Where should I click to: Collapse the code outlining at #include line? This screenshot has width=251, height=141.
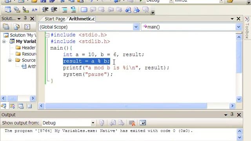[x=47, y=35]
